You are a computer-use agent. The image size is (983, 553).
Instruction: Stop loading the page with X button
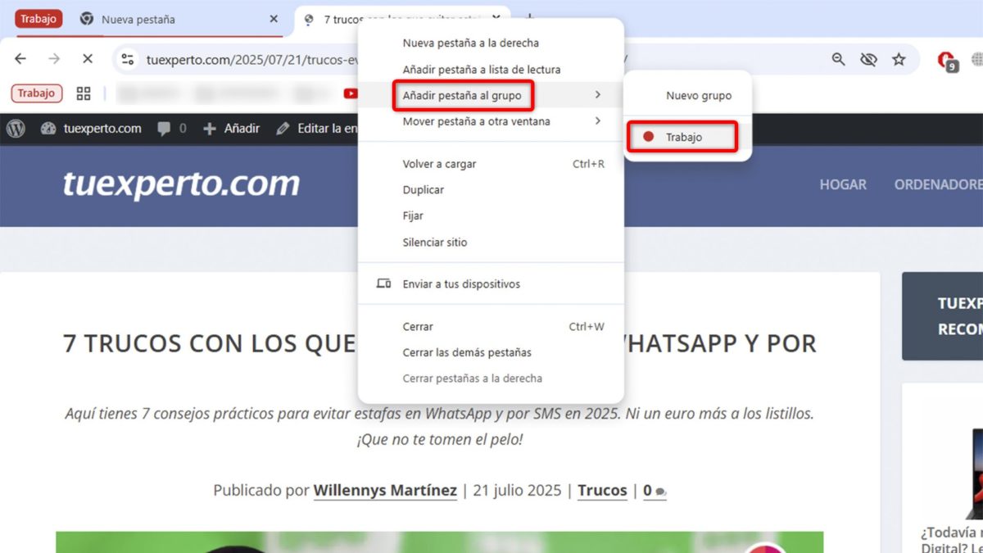tap(88, 59)
